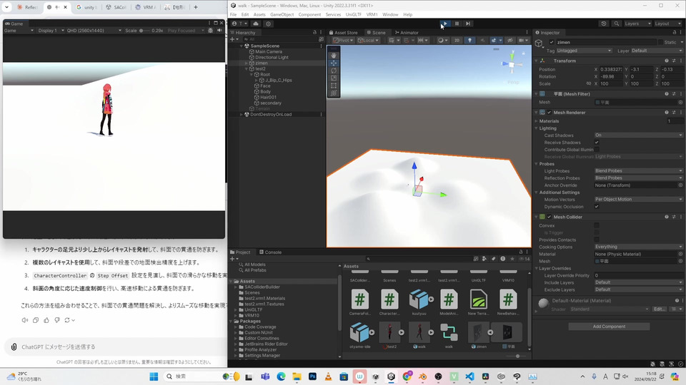Start Play mode in Unity

[444, 24]
